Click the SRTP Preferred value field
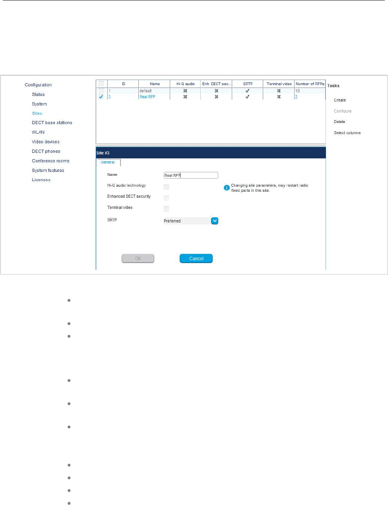 187,221
